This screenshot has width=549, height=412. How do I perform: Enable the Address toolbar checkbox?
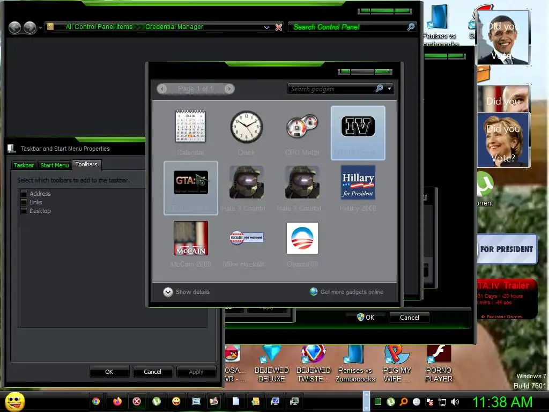point(24,193)
